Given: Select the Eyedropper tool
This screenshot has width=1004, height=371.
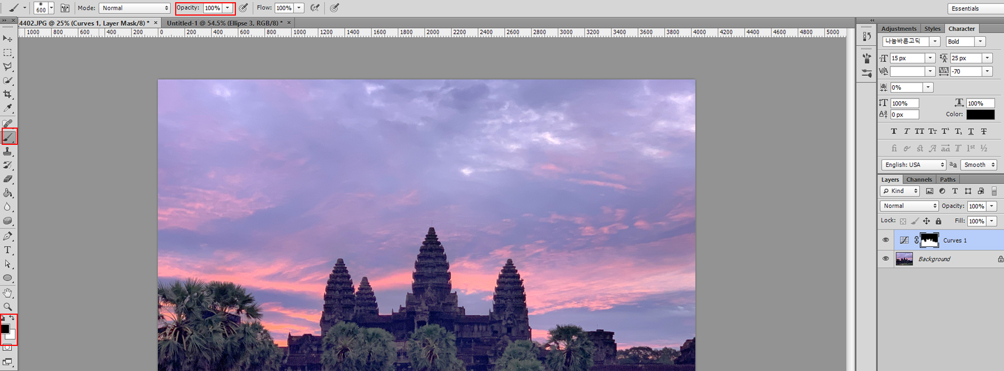Looking at the screenshot, I should coord(8,109).
